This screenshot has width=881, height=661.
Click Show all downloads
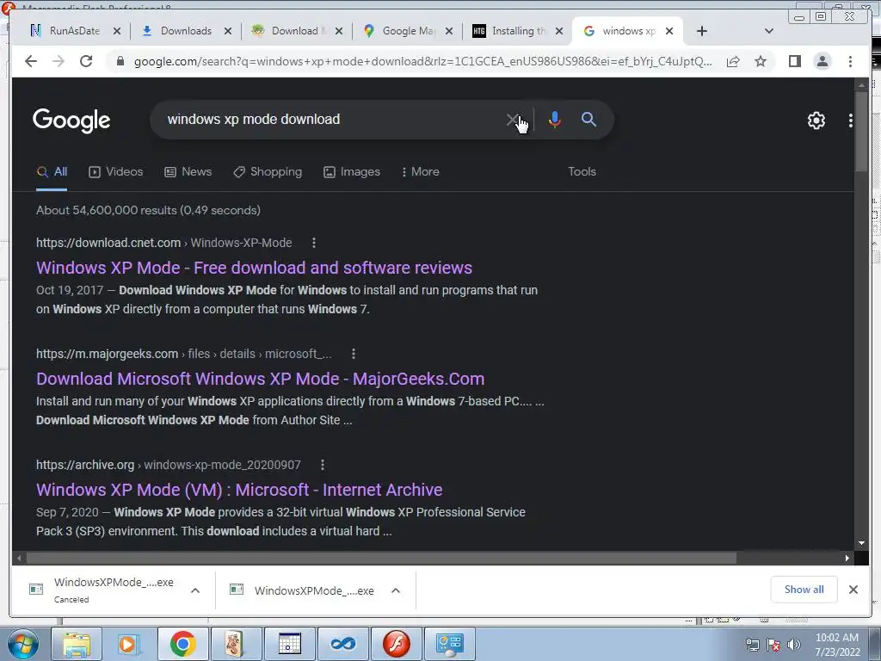coord(804,589)
